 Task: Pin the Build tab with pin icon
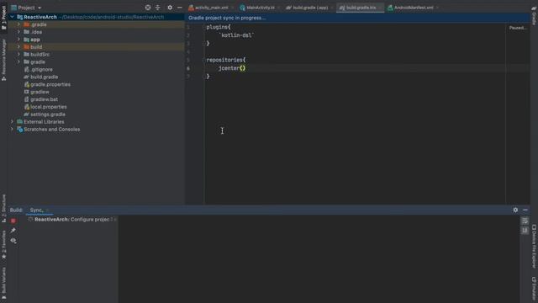(13, 231)
